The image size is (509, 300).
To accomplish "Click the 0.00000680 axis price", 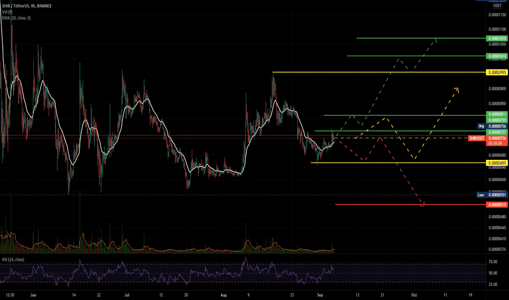I will coord(498,155).
